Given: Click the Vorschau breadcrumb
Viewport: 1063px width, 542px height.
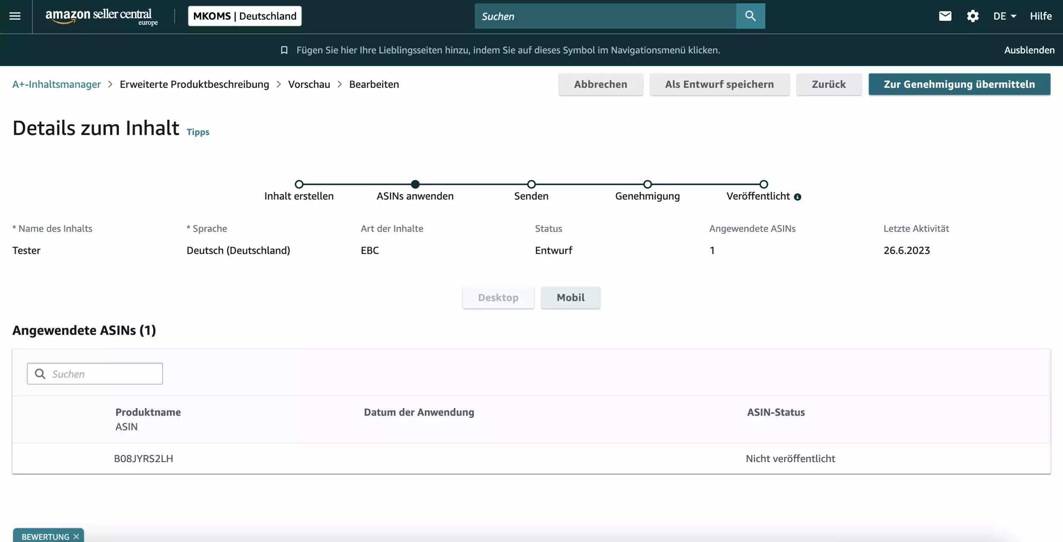Looking at the screenshot, I should 309,84.
